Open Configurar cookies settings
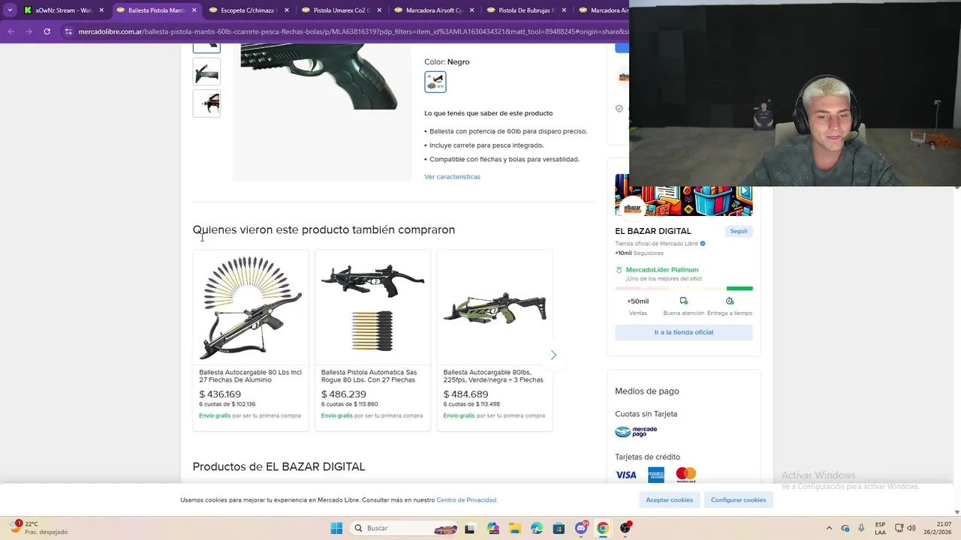This screenshot has height=540, width=961. click(738, 499)
